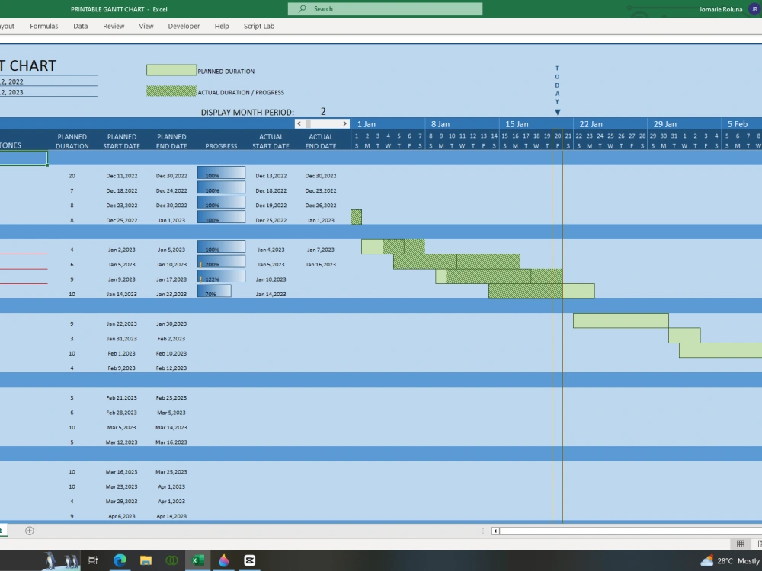The image size is (762, 571).
Task: Click the magnifier icon in the Search box
Action: tap(303, 8)
